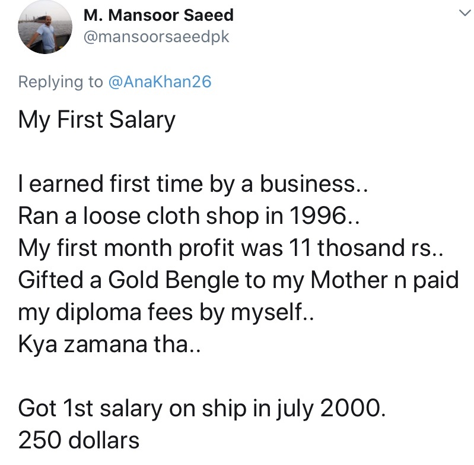Click the words 'Gifted a Gold Bengle'

tap(129, 280)
